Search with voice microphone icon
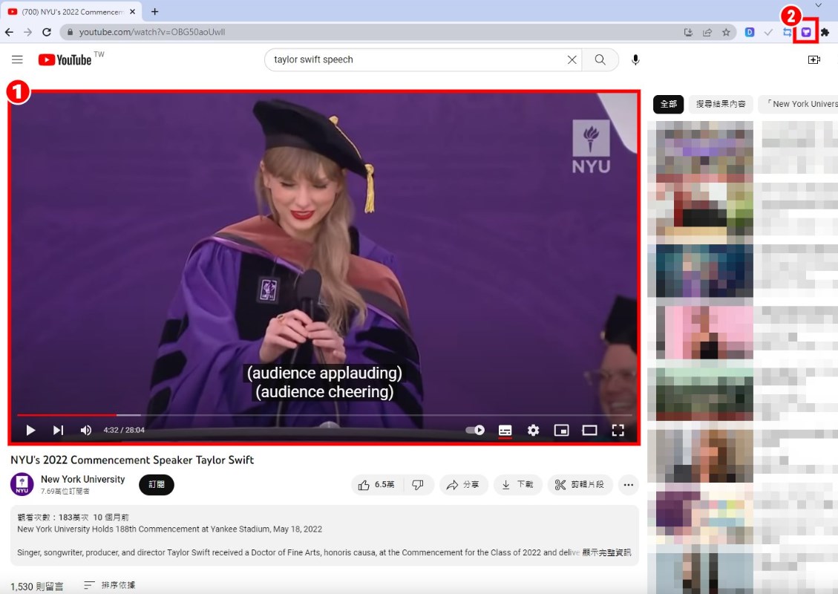Viewport: 838px width, 594px height. pos(635,59)
